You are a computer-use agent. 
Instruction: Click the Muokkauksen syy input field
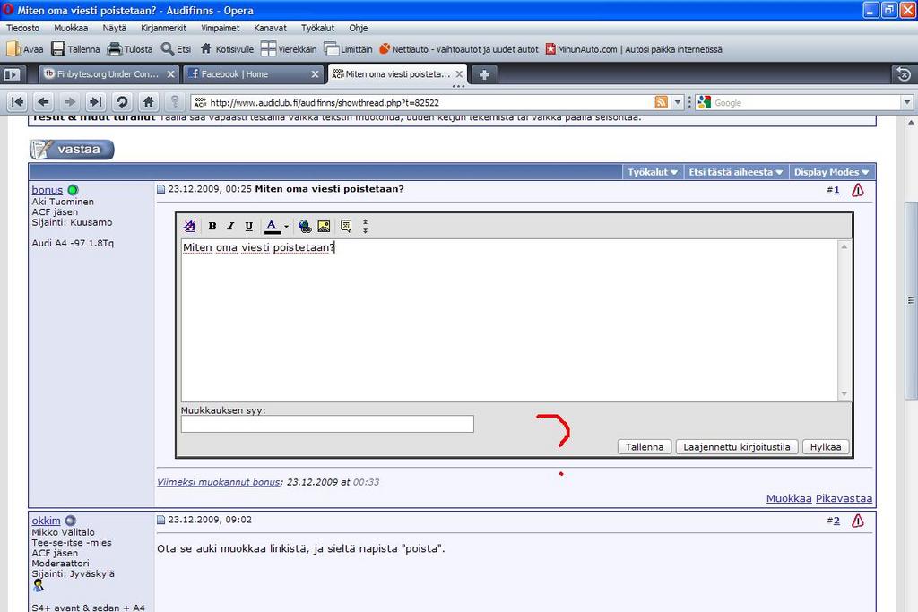pos(327,424)
